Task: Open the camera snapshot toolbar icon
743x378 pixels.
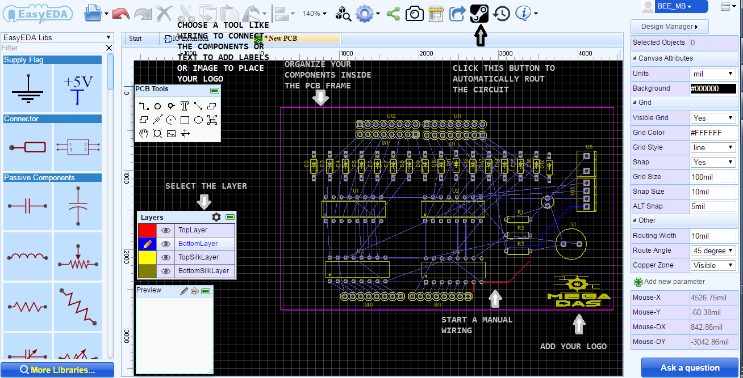Action: coord(414,12)
